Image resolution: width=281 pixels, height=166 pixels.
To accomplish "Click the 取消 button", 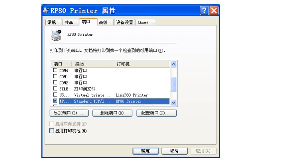I will (175, 151).
